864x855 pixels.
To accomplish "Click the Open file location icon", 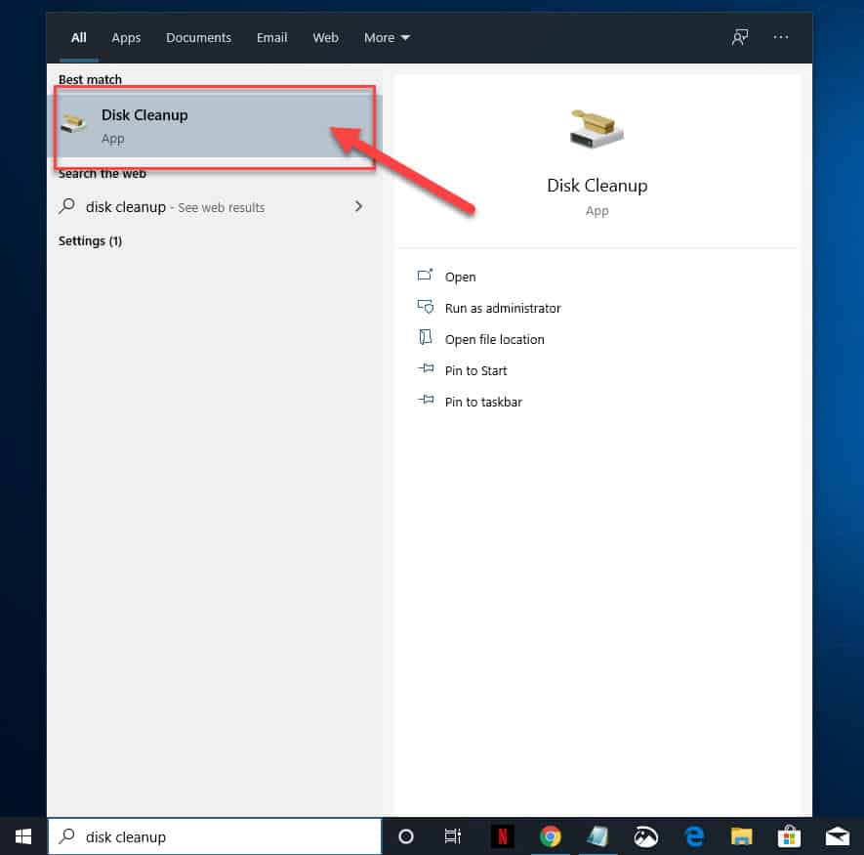I will coord(425,337).
